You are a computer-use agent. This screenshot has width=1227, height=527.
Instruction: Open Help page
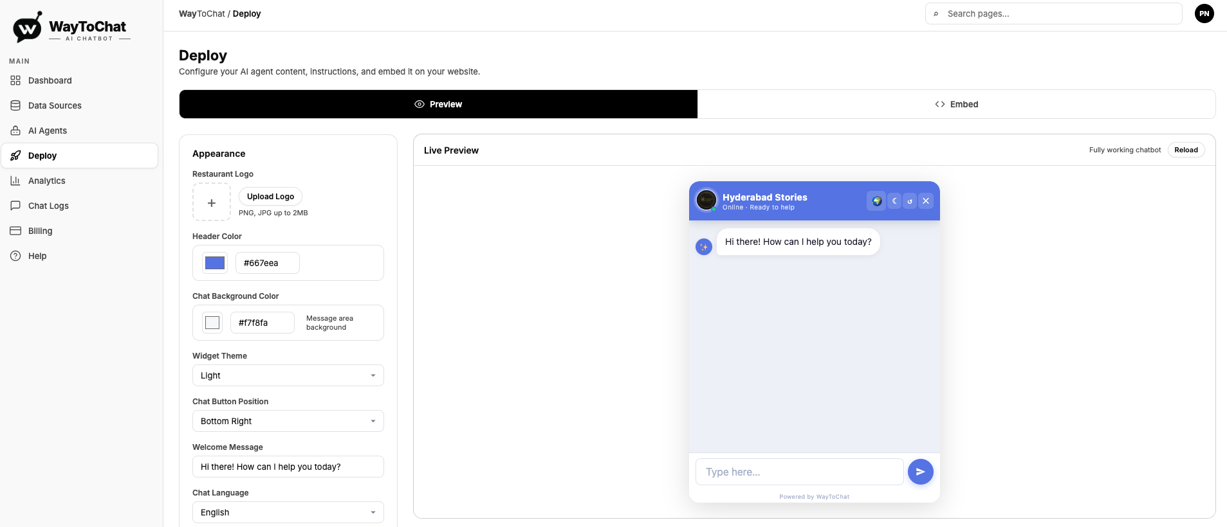[79, 256]
